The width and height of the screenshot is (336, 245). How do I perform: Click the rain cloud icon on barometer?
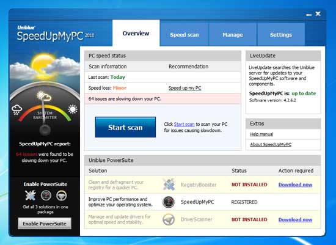[17, 109]
